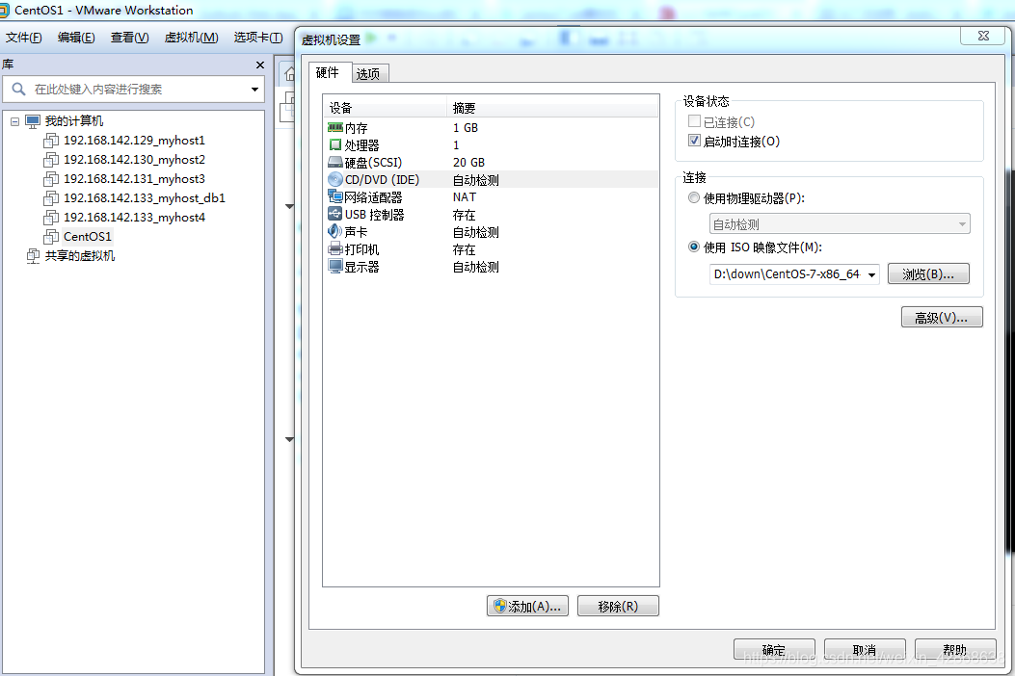This screenshot has width=1015, height=676.
Task: Toggle the 启动时连接(O) checkbox
Action: point(695,141)
